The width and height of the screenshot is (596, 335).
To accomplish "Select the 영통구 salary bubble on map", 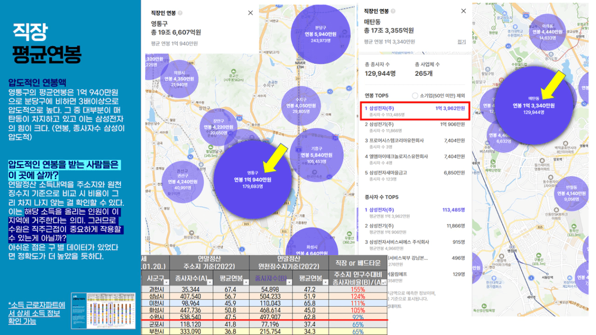I will [252, 179].
